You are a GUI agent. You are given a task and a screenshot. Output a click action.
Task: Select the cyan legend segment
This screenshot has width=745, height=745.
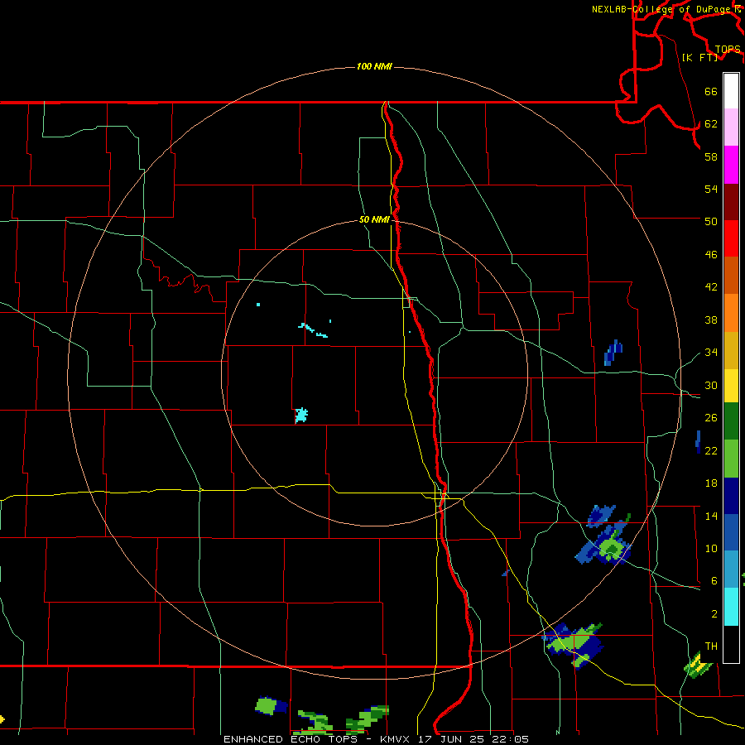[x=731, y=607]
